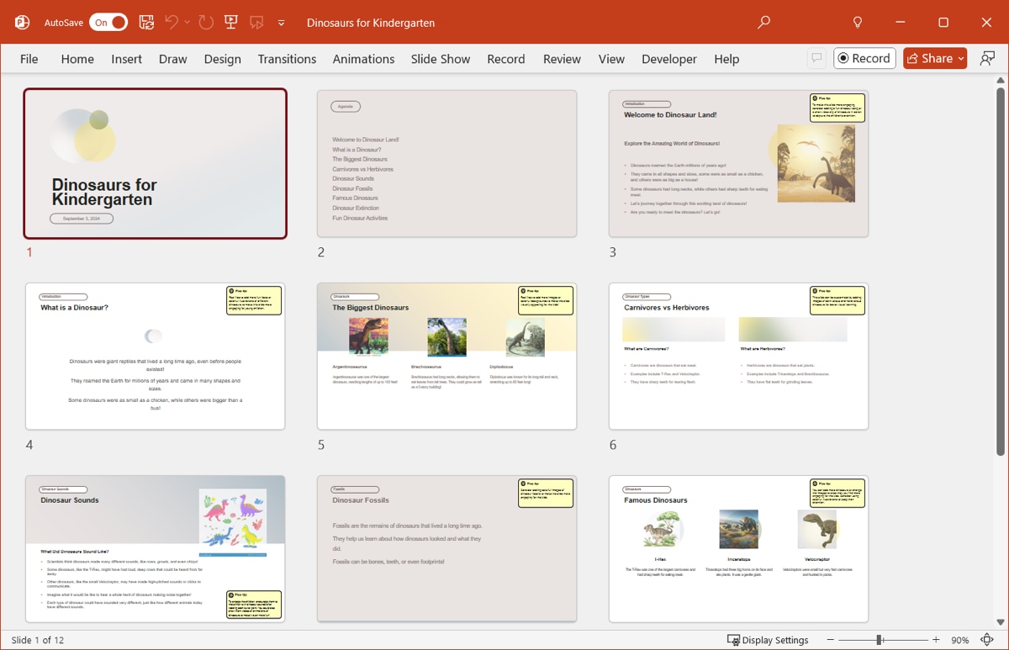Screen dimensions: 1009x650
Task: Switch to the Home tab
Action: pyautogui.click(x=77, y=59)
